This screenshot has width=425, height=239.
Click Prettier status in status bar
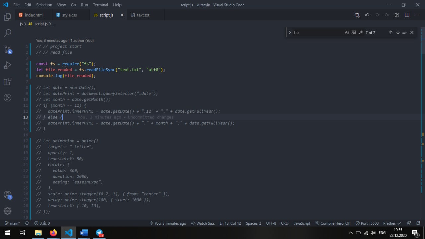[x=392, y=223]
